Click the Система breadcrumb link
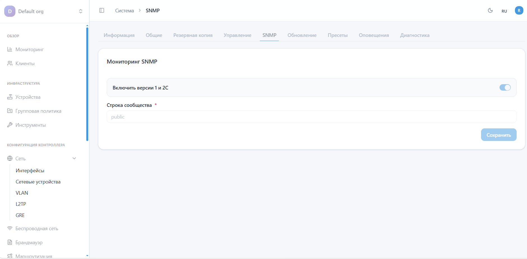Viewport: 527px width, 259px height. click(124, 11)
